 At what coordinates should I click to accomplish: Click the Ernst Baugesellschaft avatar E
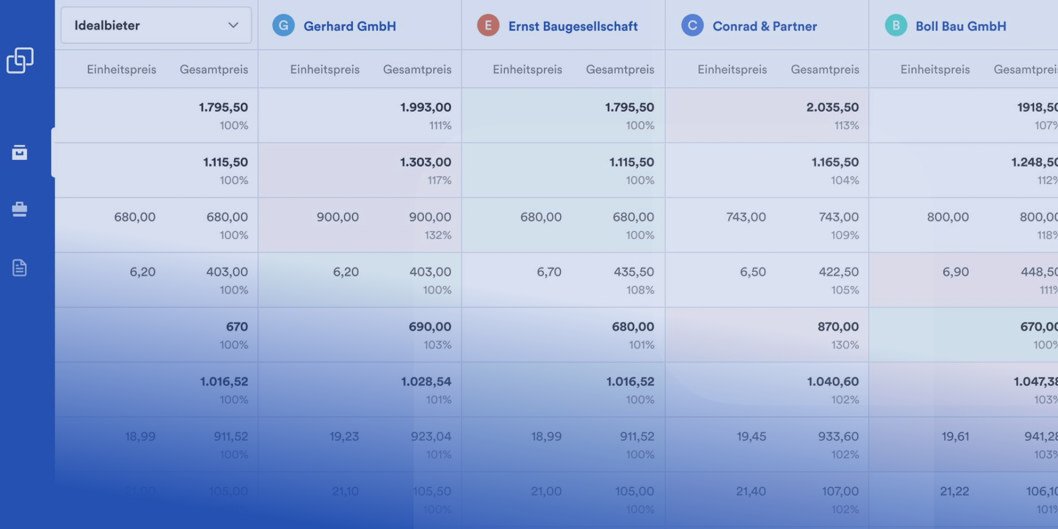click(488, 25)
